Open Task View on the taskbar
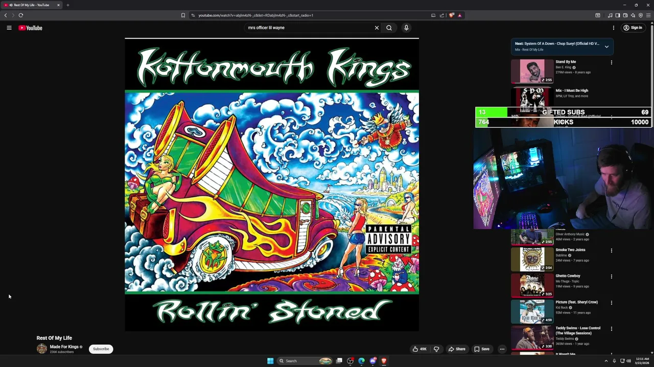Viewport: 654px width, 367px height. [339, 361]
